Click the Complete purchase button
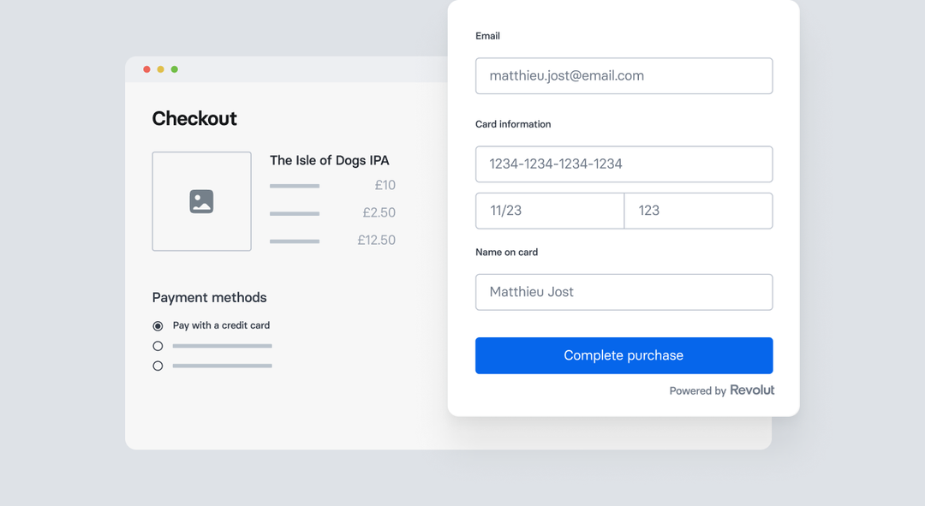The width and height of the screenshot is (925, 506). coord(624,355)
